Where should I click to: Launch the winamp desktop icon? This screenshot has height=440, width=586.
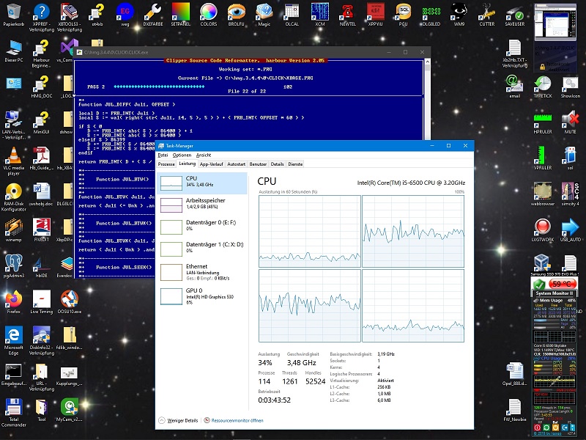coord(13,230)
